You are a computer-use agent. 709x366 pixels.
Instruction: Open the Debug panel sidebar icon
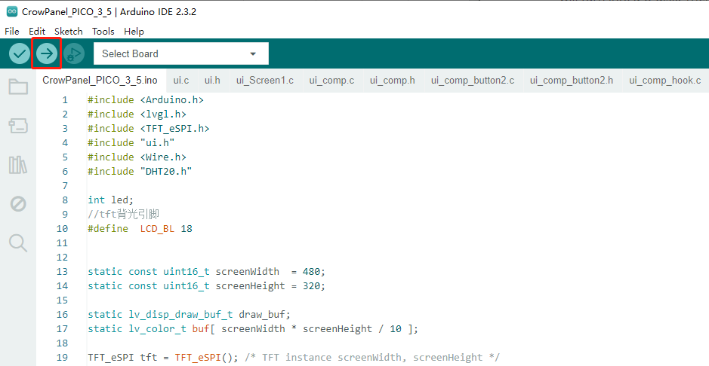(x=18, y=204)
